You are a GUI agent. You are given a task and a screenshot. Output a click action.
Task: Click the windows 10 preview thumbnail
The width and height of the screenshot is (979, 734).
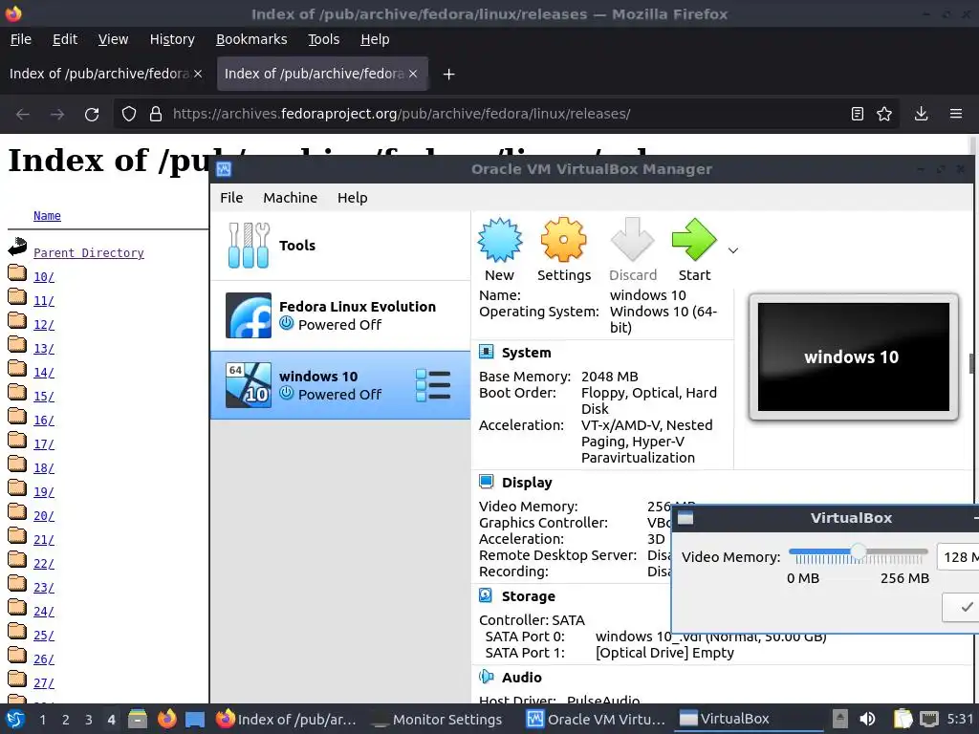(853, 357)
